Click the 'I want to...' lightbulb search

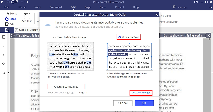tap(180, 7)
